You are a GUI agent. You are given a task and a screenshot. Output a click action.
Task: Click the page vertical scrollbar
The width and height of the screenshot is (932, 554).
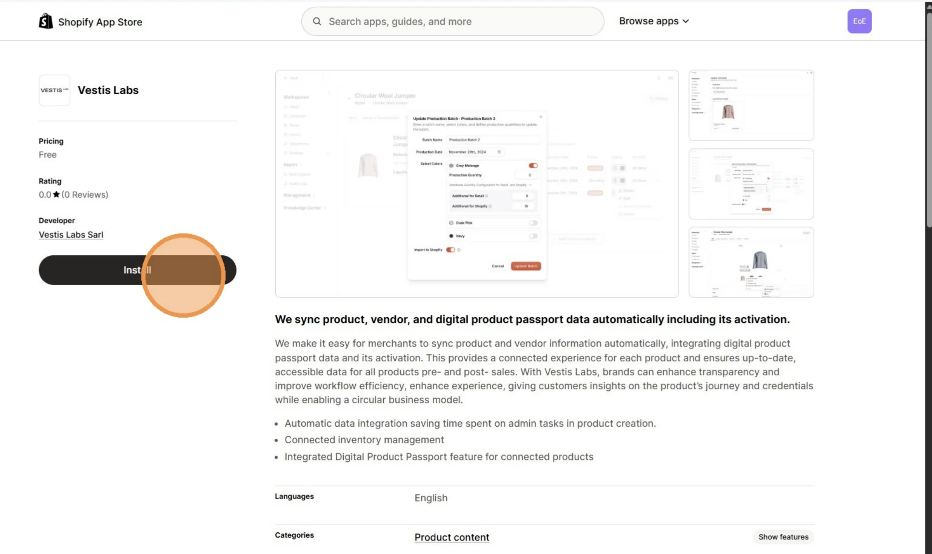929,120
